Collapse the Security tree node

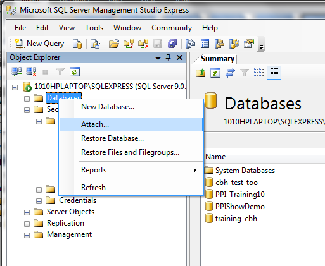(27, 110)
